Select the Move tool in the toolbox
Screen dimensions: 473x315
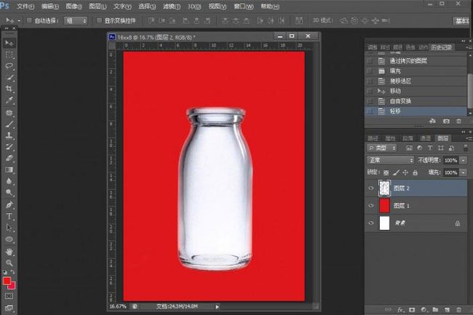(9, 43)
